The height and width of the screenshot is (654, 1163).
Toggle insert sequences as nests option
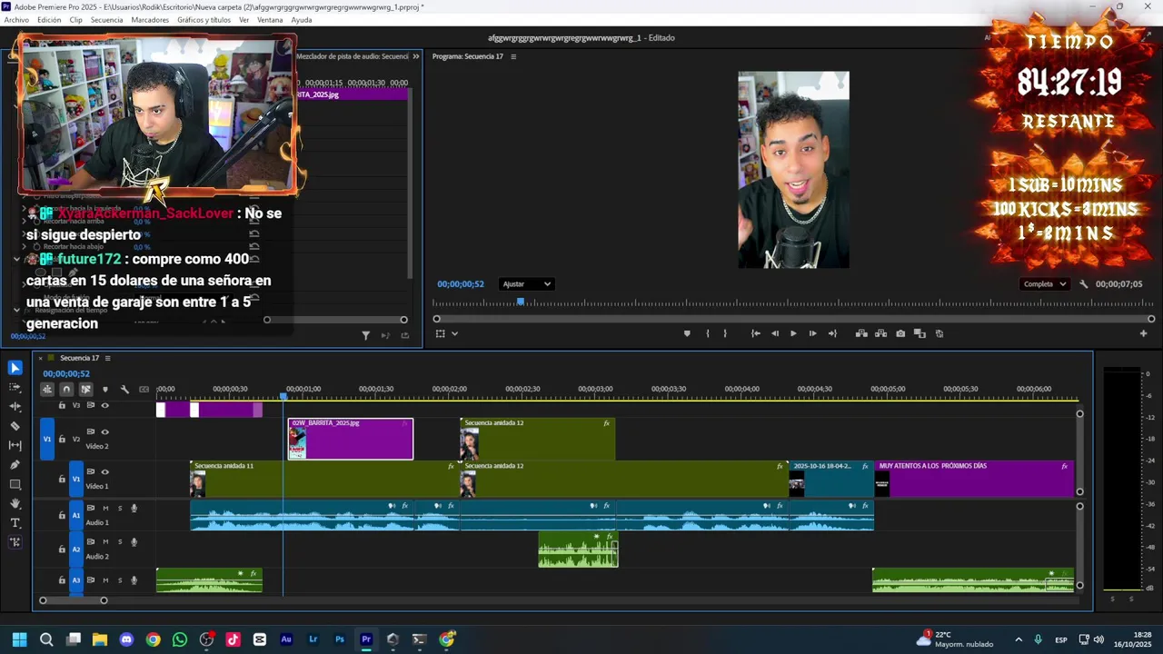tap(46, 390)
